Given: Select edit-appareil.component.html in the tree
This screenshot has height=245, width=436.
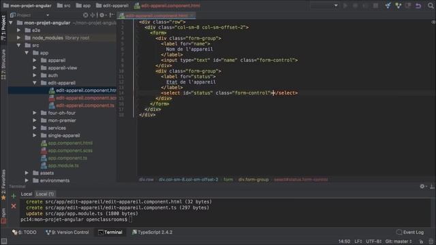Looking at the screenshot, I should pyautogui.click(x=63, y=91).
